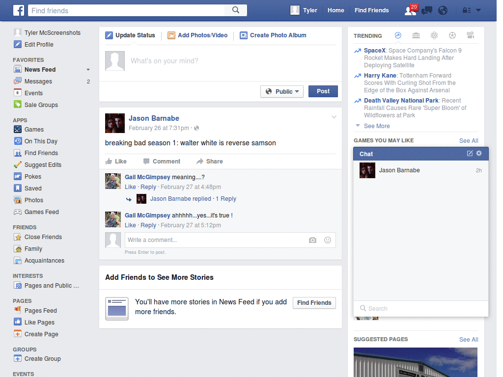Click Jason Barnabe post avatar thumbnail
The height and width of the screenshot is (377, 503).
tap(115, 123)
